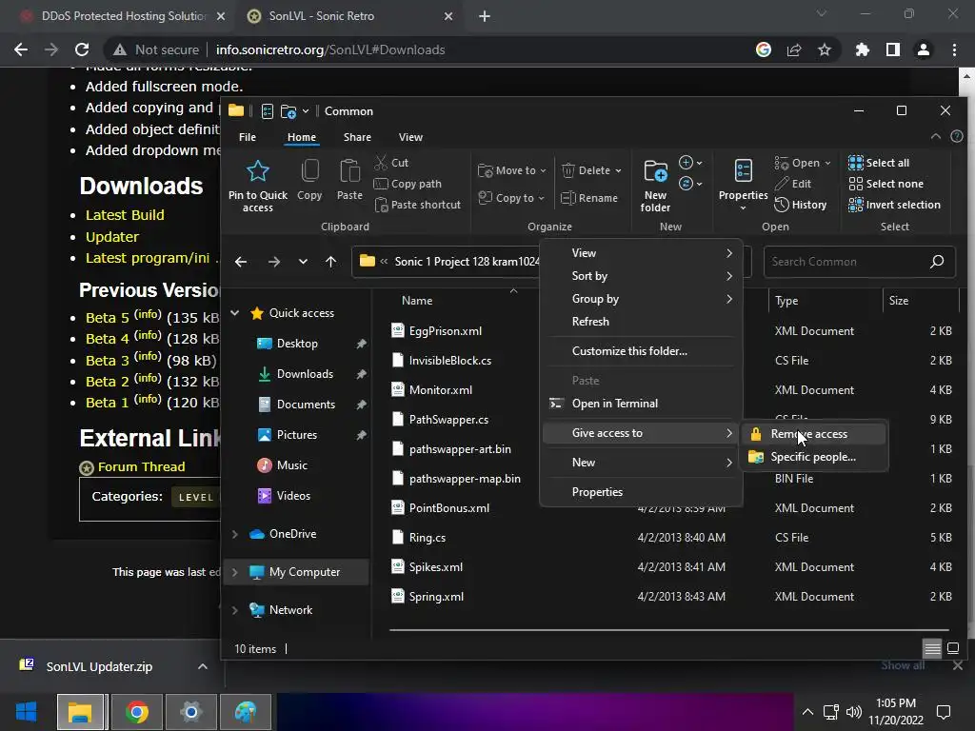Switch to large icons view icon
The image size is (975, 731).
952,649
